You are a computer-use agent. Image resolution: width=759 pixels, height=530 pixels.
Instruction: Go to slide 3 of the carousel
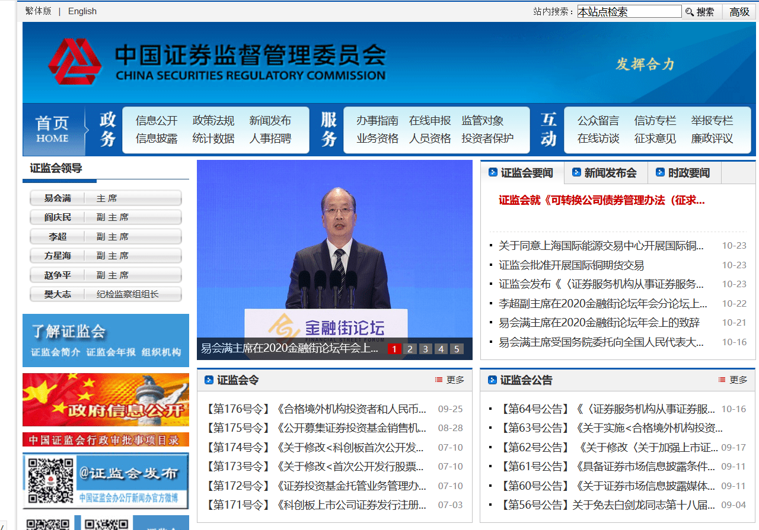(x=425, y=349)
